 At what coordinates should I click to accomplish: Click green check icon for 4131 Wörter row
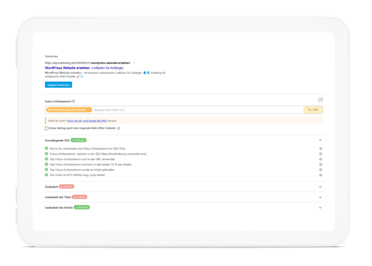(46, 175)
